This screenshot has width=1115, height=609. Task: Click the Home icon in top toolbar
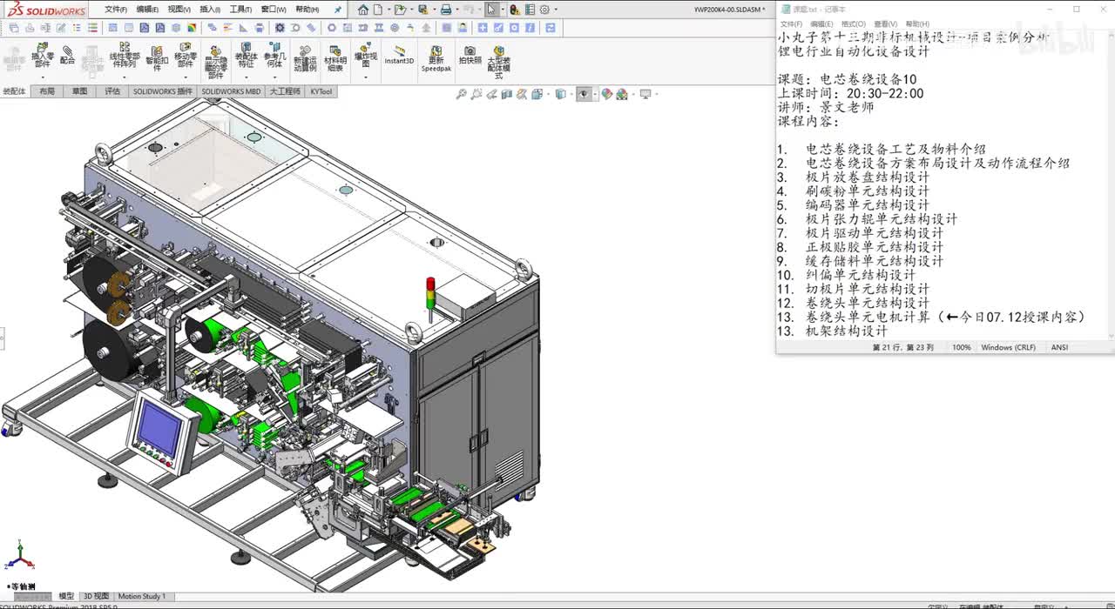[363, 10]
